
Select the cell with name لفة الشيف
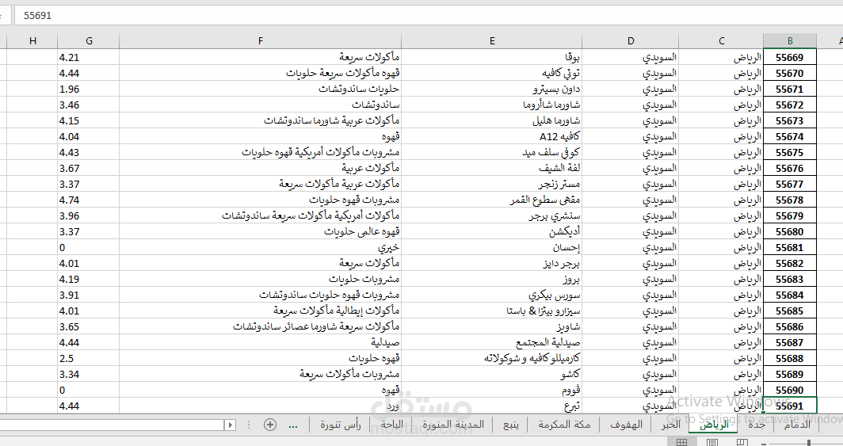pyautogui.click(x=491, y=168)
